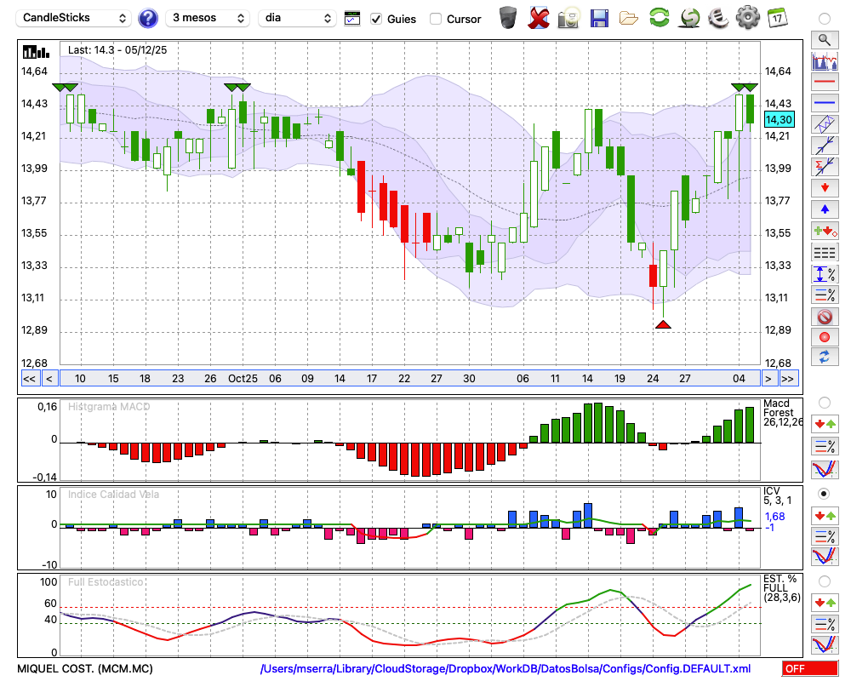Step forward with the > button
This screenshot has width=851, height=681.
(768, 379)
